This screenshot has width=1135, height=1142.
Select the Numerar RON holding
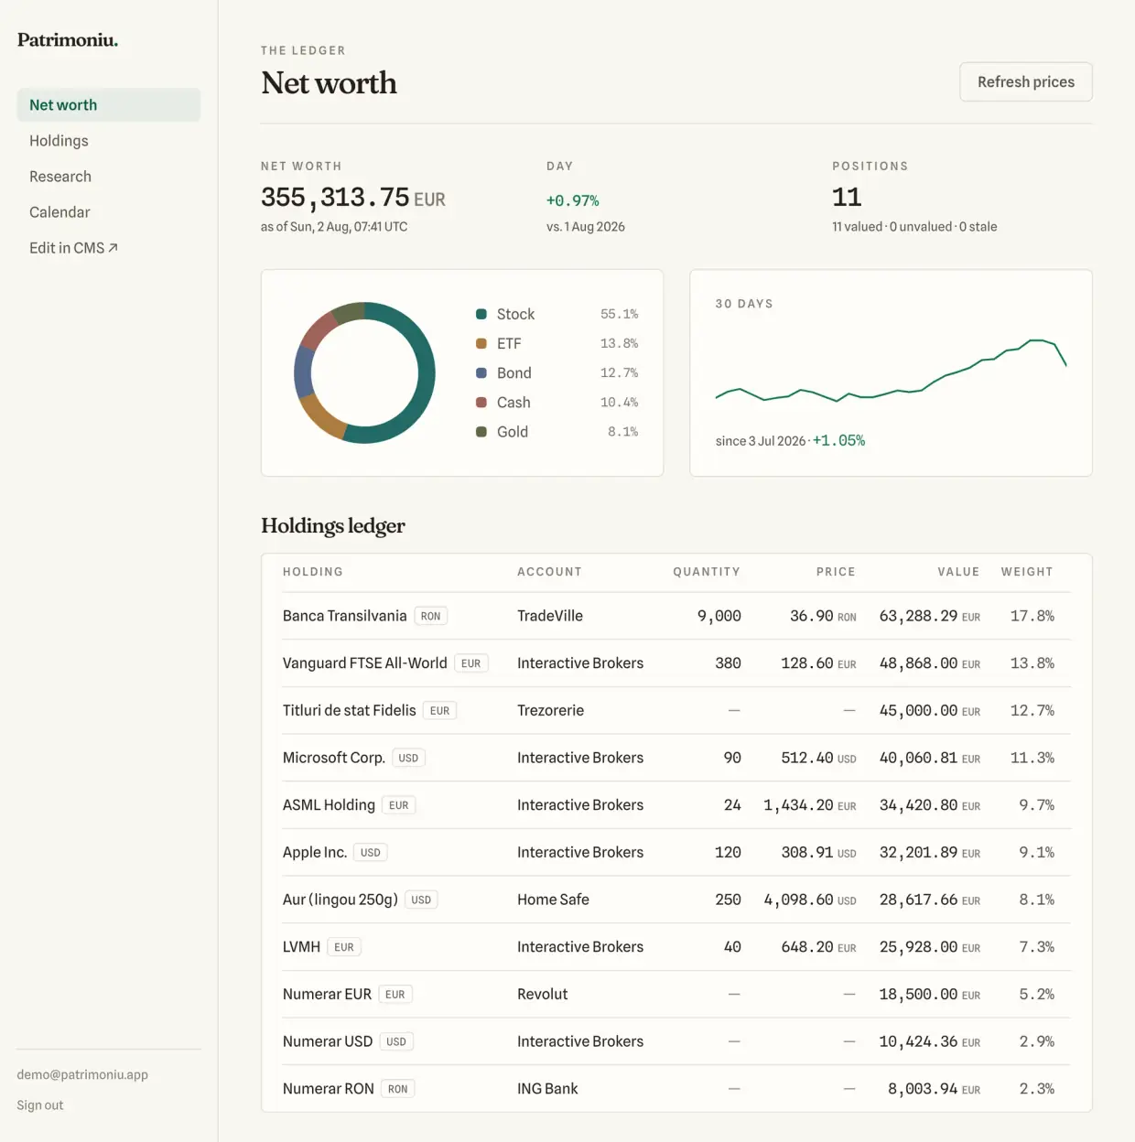pos(329,1089)
